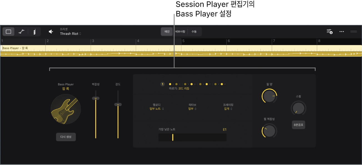The height and width of the screenshot is (165, 362).
Task: Click the note/velocity editor icon
Action: [34, 32]
